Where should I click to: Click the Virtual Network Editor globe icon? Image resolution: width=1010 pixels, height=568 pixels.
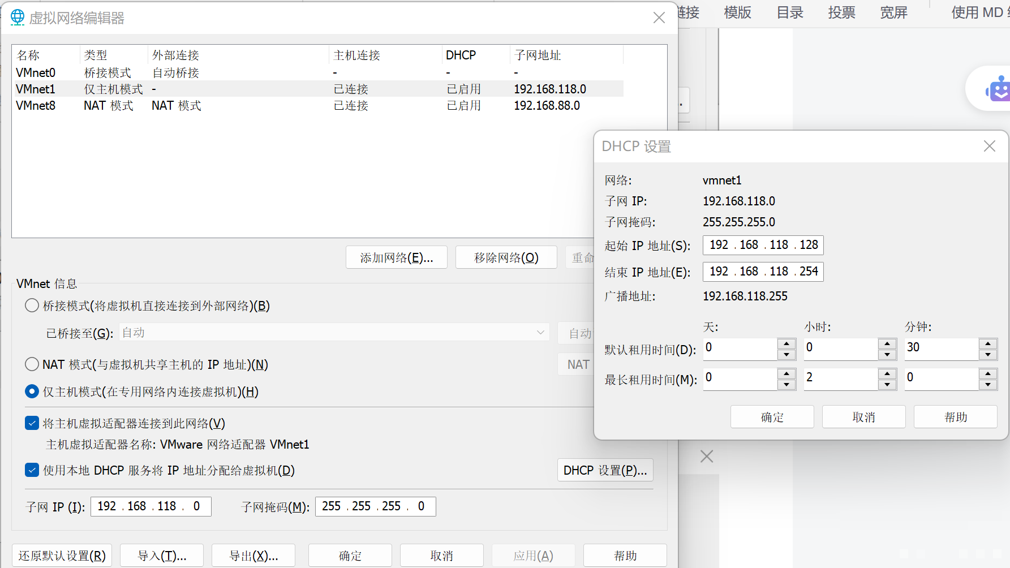click(18, 18)
